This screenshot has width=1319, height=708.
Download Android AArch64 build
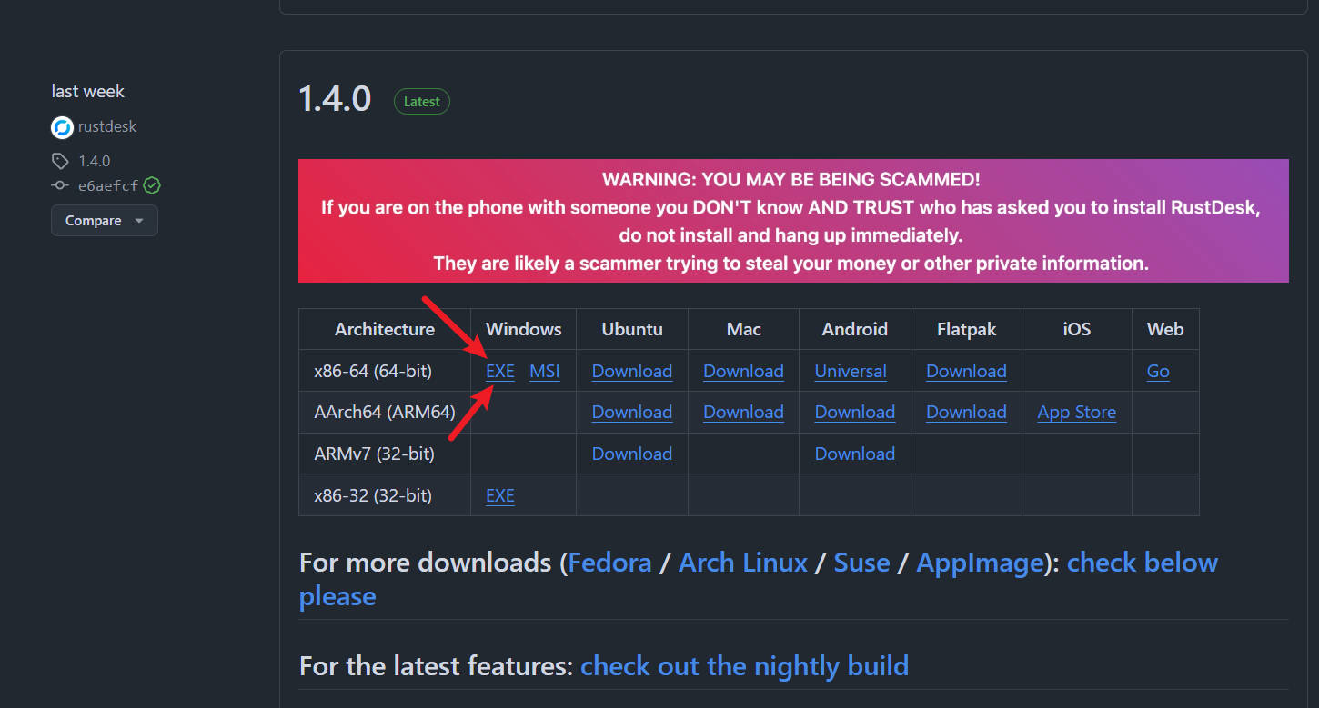(x=855, y=412)
